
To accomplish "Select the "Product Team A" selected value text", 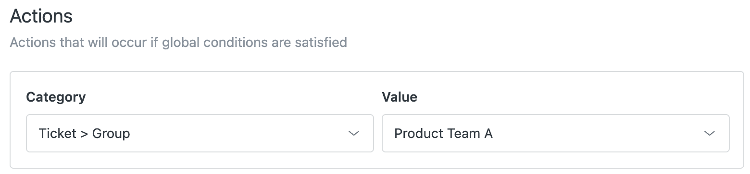I will (443, 133).
